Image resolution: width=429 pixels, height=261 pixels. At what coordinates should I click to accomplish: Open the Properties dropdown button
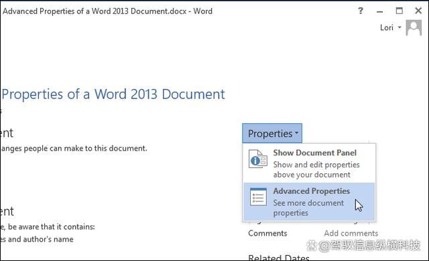[272, 133]
